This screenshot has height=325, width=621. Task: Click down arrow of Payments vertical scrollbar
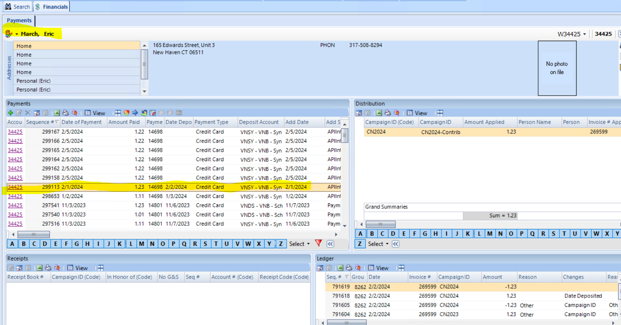[x=344, y=226]
